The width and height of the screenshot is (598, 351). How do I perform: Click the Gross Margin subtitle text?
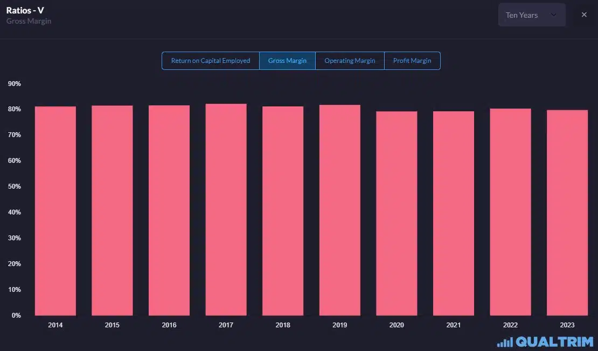tap(29, 21)
